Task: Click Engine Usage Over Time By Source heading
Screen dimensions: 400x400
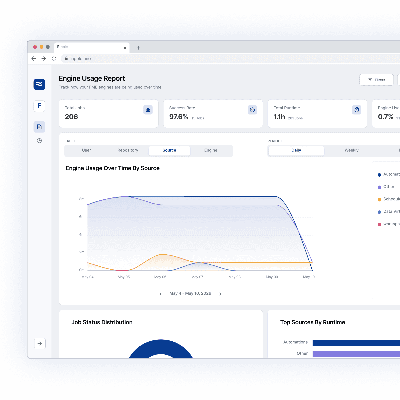Action: [113, 168]
